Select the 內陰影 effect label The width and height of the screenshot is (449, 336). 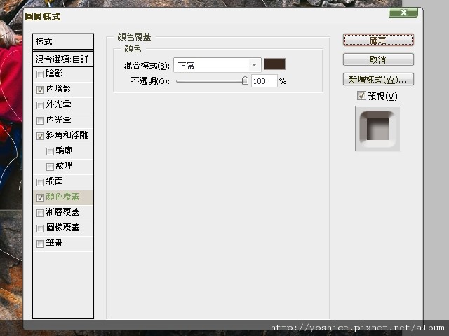tap(58, 89)
